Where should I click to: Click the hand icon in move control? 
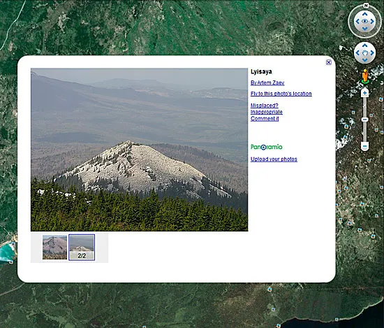point(365,53)
